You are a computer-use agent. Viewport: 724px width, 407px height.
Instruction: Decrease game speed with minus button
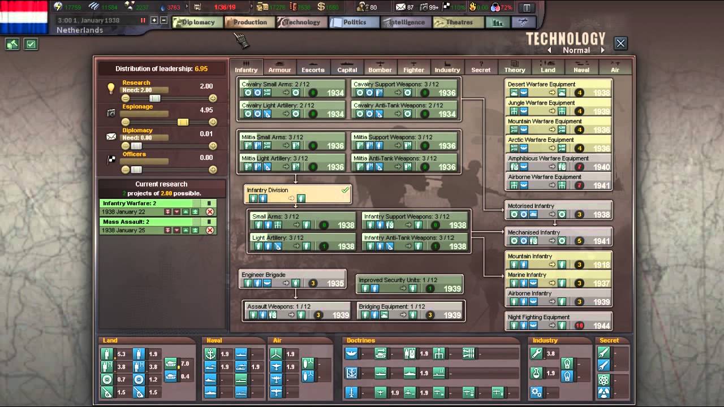[164, 20]
